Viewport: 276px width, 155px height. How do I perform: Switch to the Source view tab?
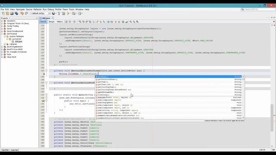[43, 22]
